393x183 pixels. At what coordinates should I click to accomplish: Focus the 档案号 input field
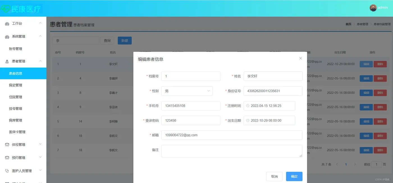click(191, 76)
